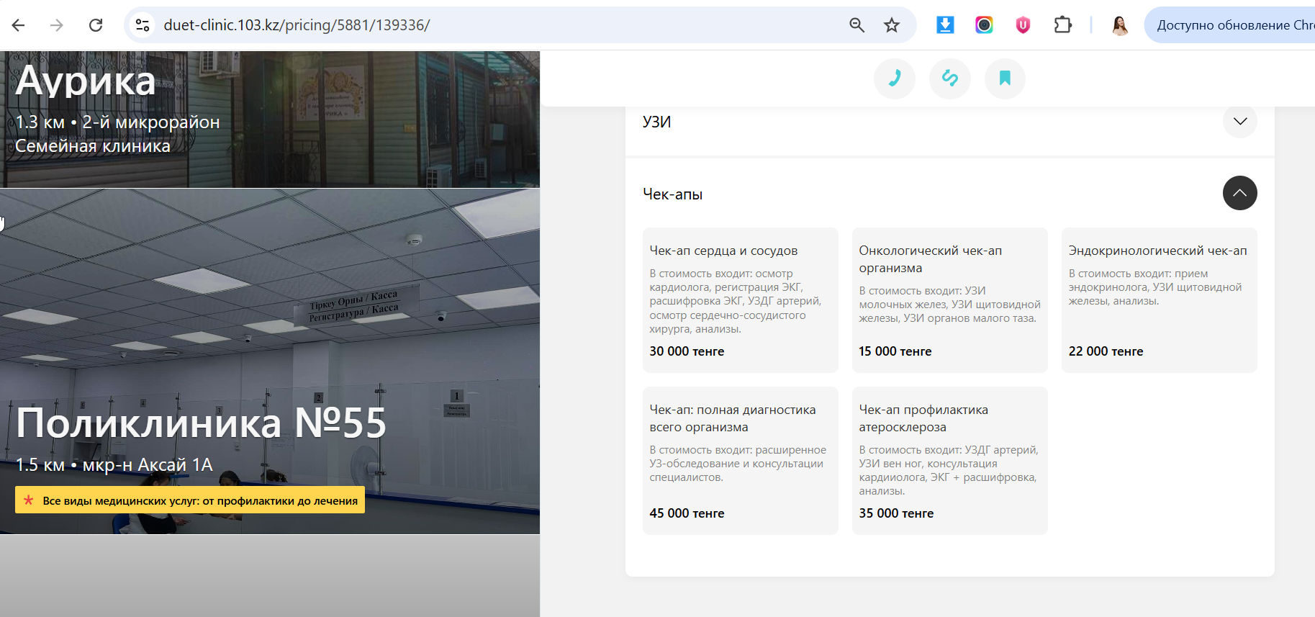Reload the current page
1315x617 pixels.
tap(96, 25)
